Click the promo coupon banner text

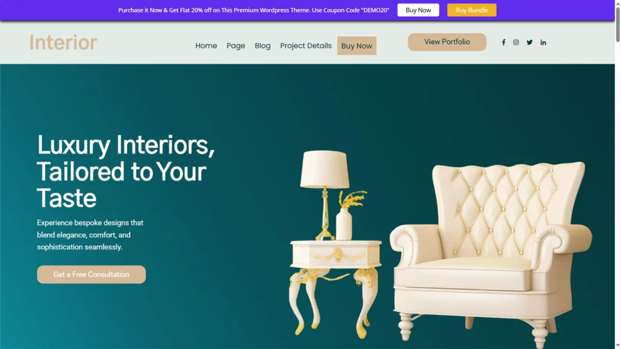tap(253, 10)
